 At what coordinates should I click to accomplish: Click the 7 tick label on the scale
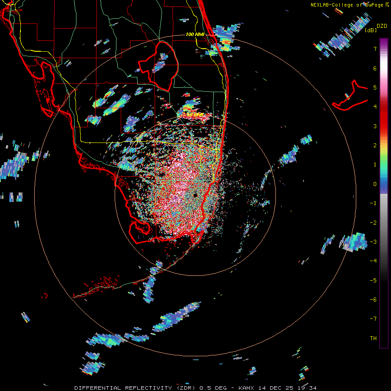tap(375, 49)
